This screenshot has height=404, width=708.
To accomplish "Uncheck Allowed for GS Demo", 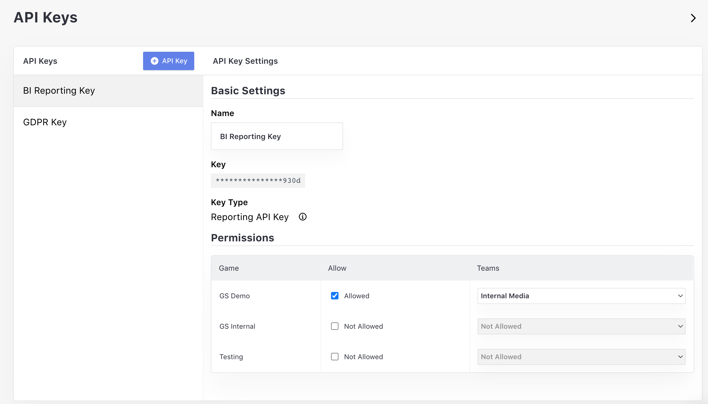I will tap(335, 296).
